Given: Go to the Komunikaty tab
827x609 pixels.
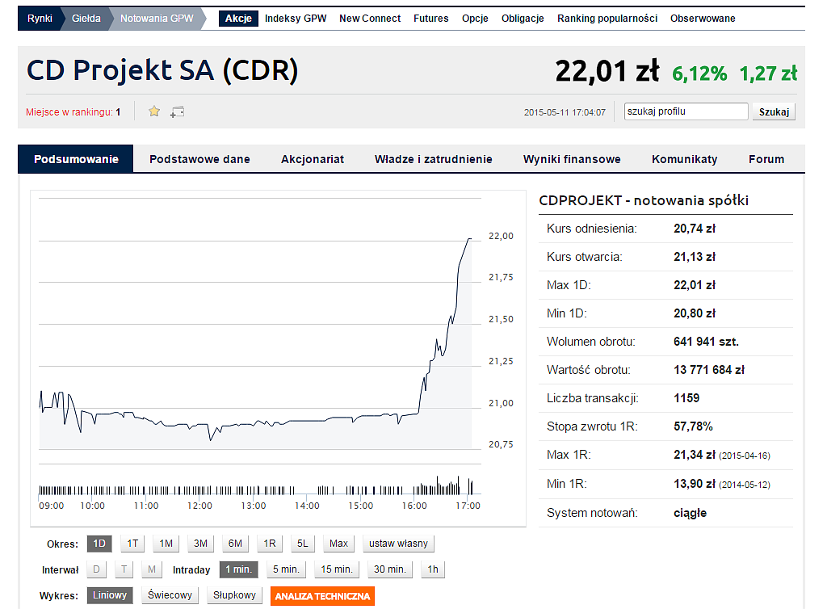Looking at the screenshot, I should (684, 159).
